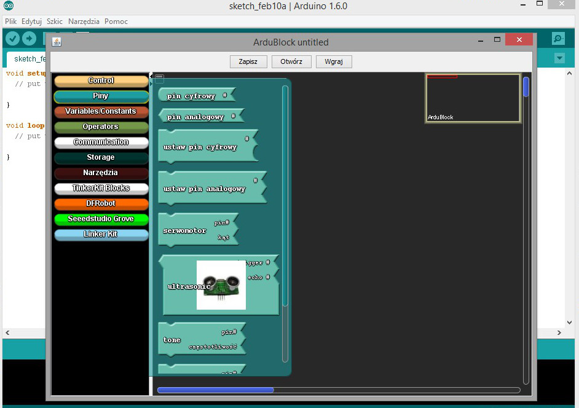Open Serial Monitor magnifier icon in Arduino window
Image resolution: width=579 pixels, height=408 pixels.
pos(558,38)
